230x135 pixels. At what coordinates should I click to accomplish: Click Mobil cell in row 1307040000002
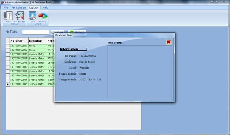tap(38, 50)
